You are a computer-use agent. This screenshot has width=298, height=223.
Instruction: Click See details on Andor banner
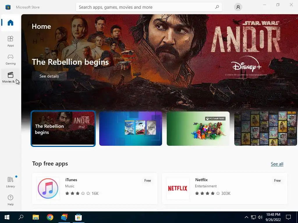pyautogui.click(x=49, y=76)
